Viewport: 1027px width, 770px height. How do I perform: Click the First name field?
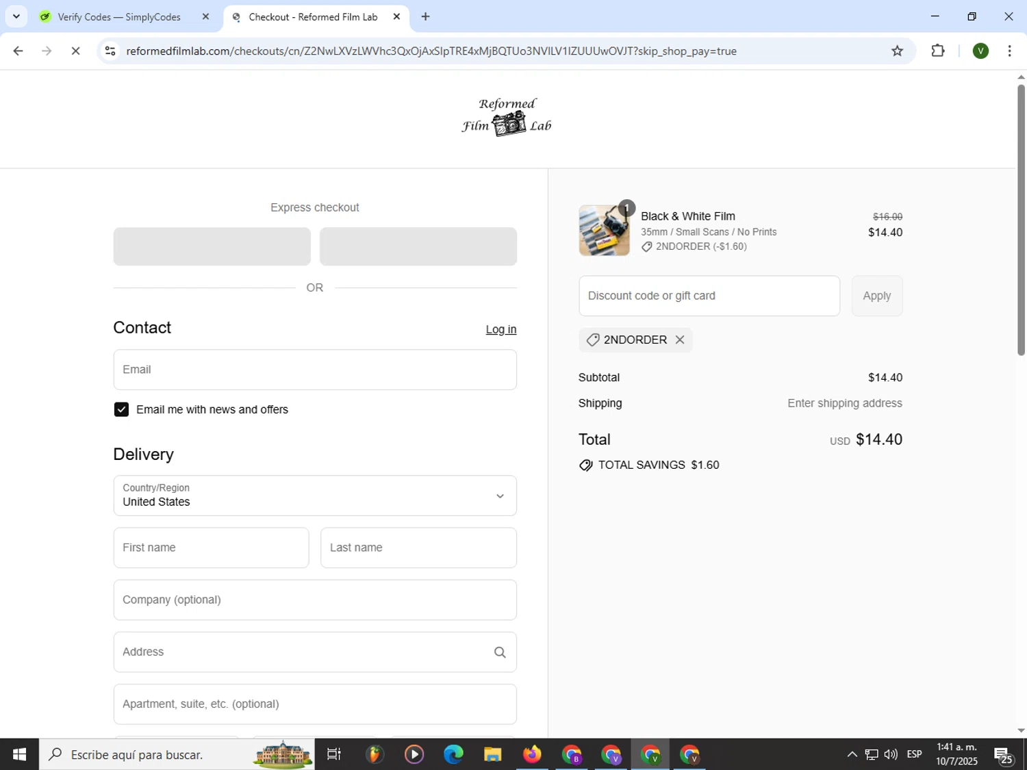tap(211, 548)
